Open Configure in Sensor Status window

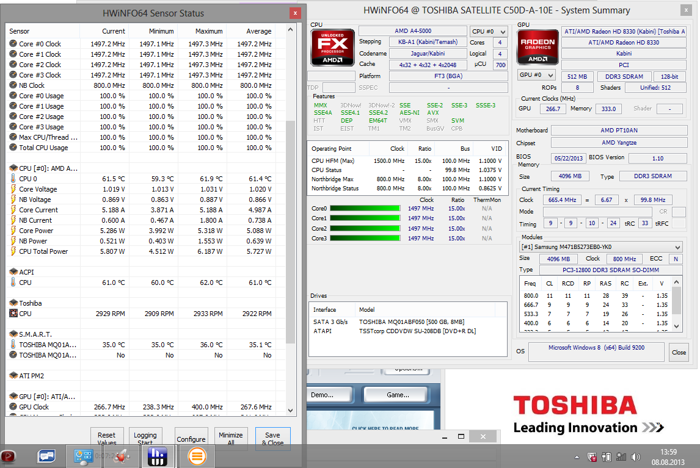[191, 439]
